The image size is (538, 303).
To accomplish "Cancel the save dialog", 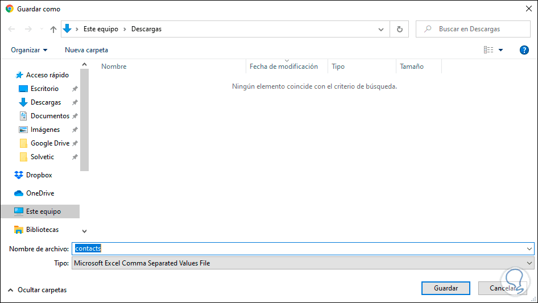I will click(x=502, y=288).
